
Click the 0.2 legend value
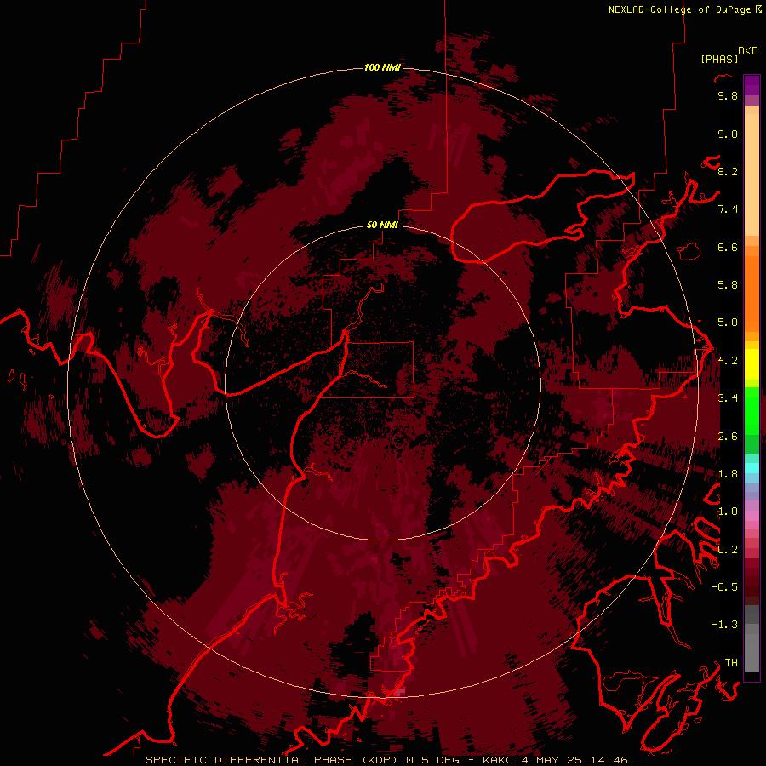[x=728, y=550]
